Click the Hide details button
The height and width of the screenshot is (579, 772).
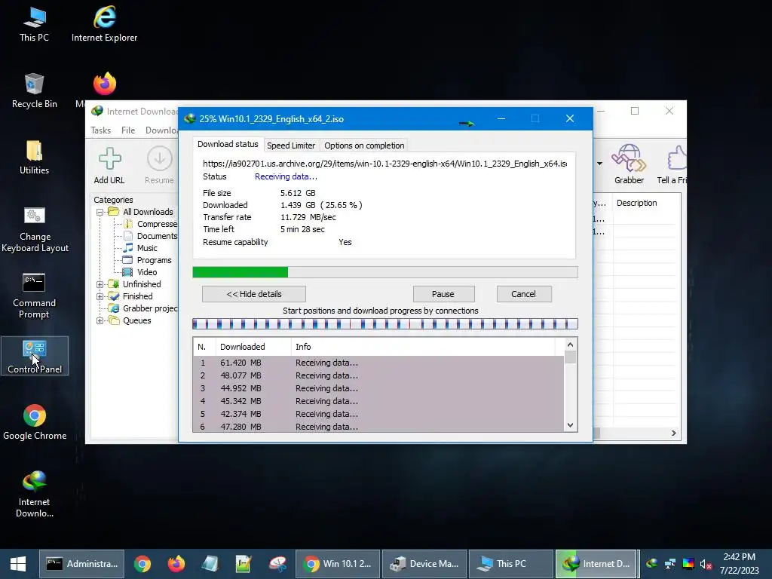coord(254,294)
